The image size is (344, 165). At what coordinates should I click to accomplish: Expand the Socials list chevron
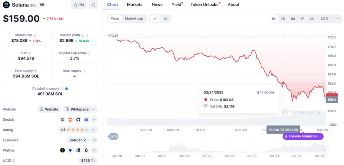(94, 119)
